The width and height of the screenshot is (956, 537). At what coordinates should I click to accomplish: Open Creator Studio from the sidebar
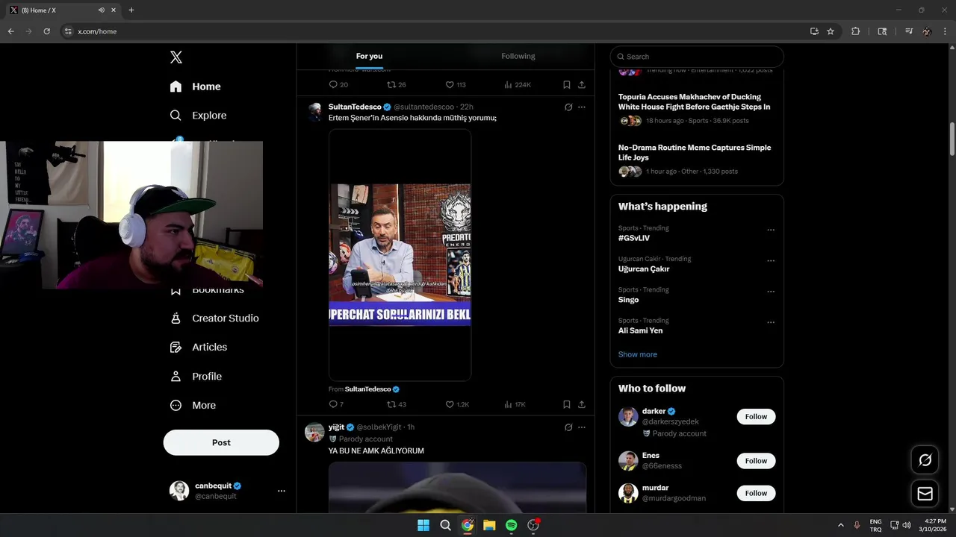pos(214,318)
